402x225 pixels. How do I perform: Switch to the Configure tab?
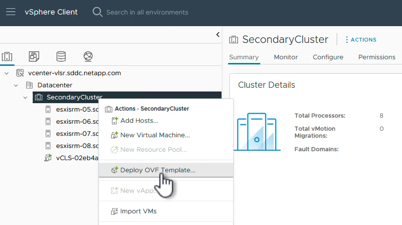(328, 57)
